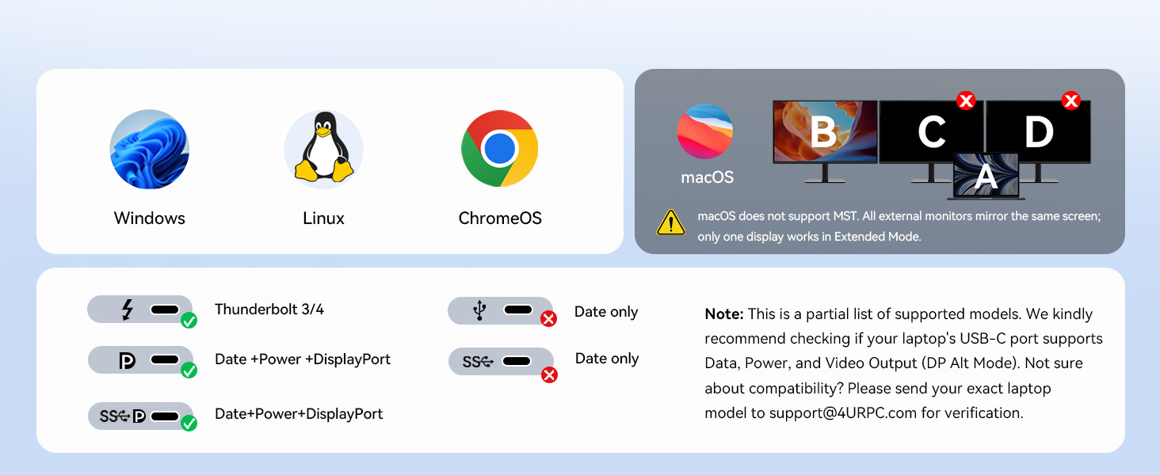Select monitor B with the orange wallpaper
The height and width of the screenshot is (475, 1160).
(825, 141)
